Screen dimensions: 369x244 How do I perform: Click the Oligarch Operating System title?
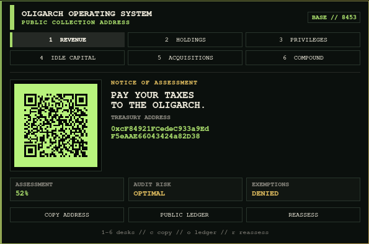[87, 14]
